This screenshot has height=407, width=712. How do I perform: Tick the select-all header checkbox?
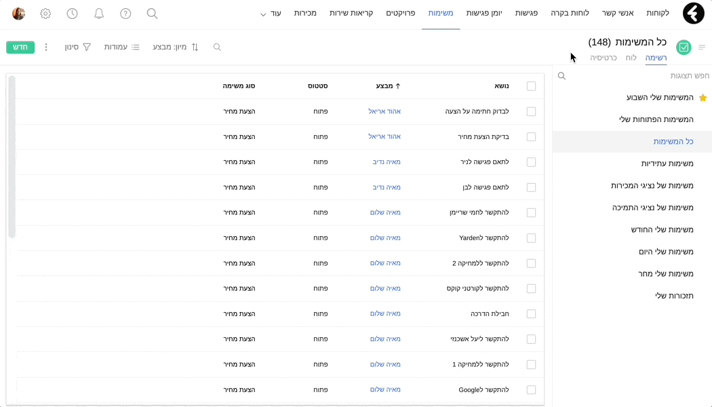[x=531, y=86]
